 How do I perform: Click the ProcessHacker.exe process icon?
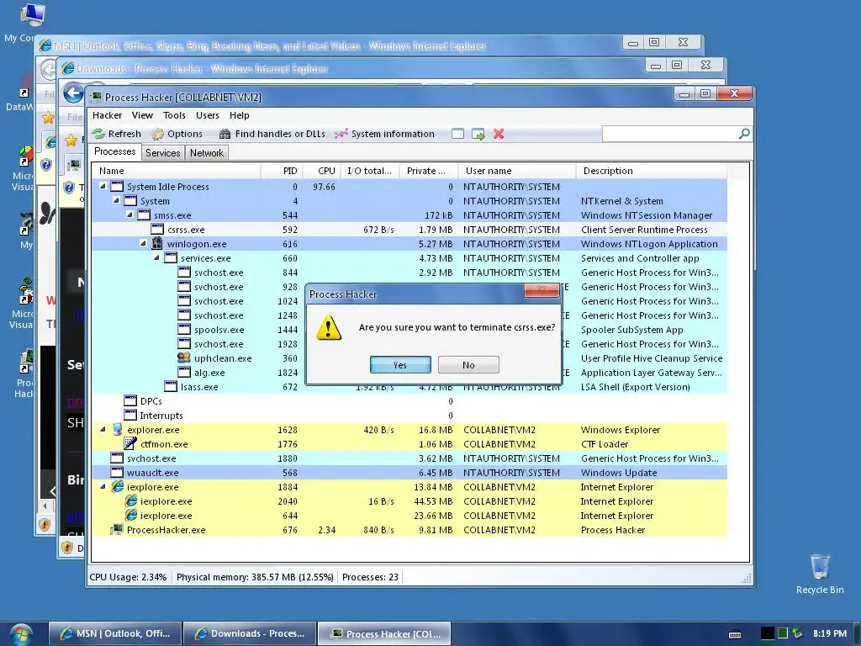pyautogui.click(x=117, y=530)
